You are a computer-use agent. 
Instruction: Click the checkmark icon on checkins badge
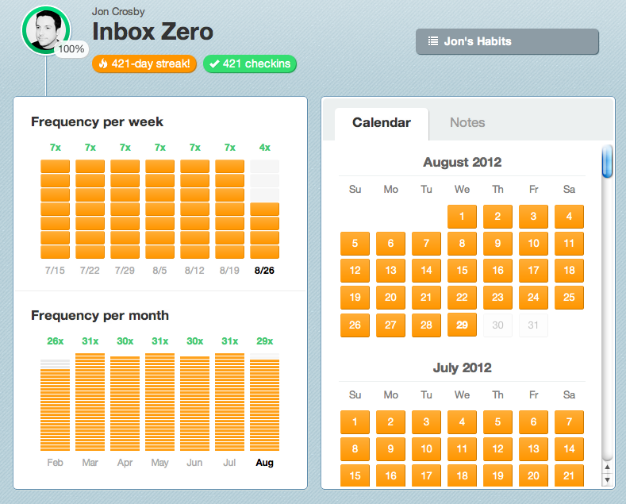coord(213,63)
